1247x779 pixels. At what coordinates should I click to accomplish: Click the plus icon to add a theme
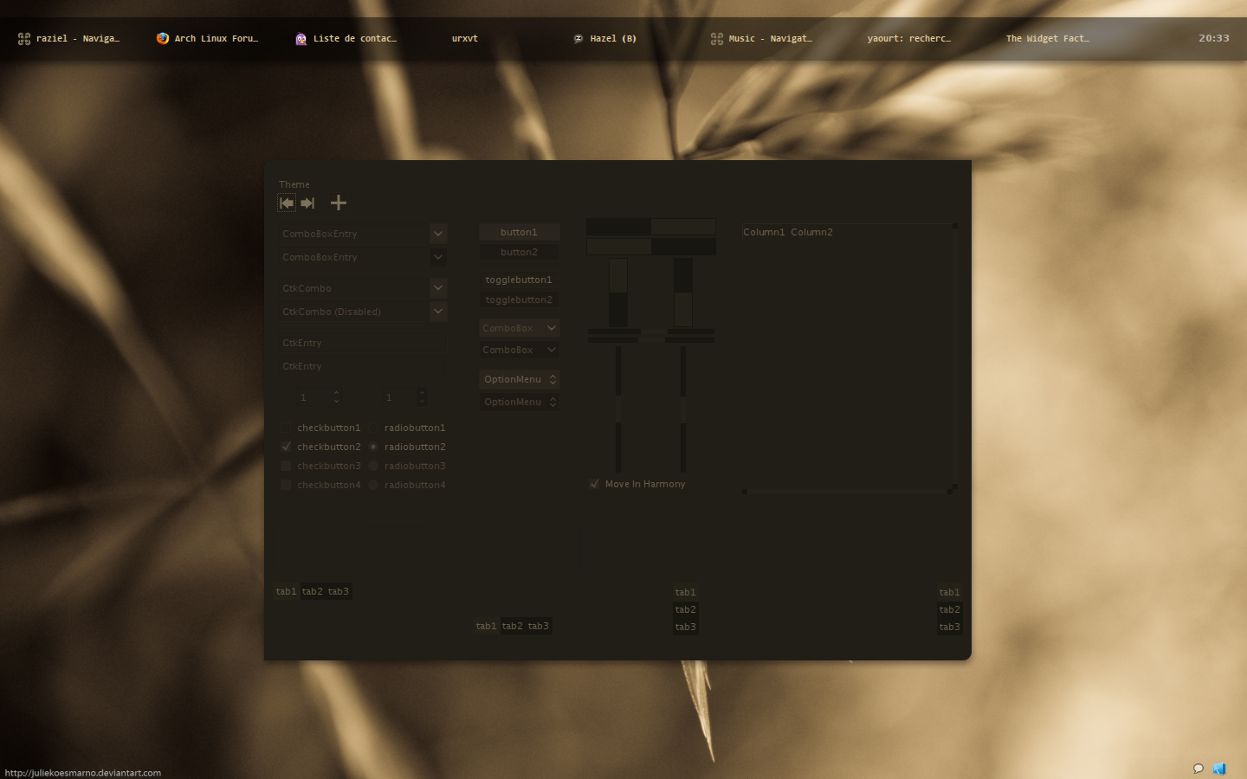338,203
